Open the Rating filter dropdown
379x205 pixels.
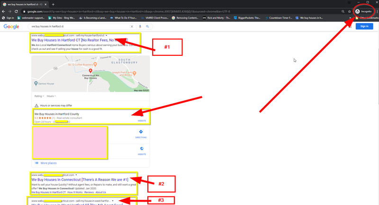pos(39,96)
